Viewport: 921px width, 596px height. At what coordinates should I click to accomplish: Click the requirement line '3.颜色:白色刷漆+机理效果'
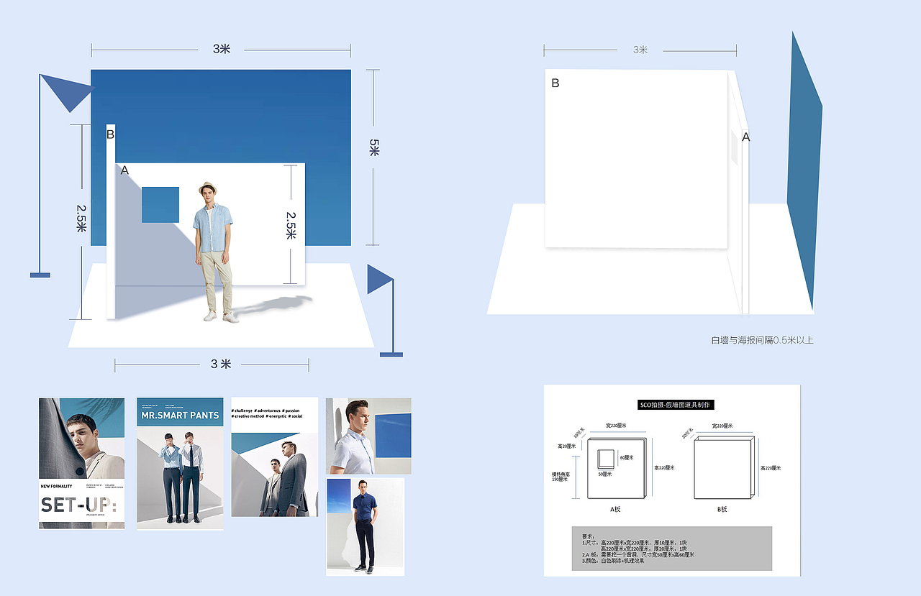click(x=613, y=561)
